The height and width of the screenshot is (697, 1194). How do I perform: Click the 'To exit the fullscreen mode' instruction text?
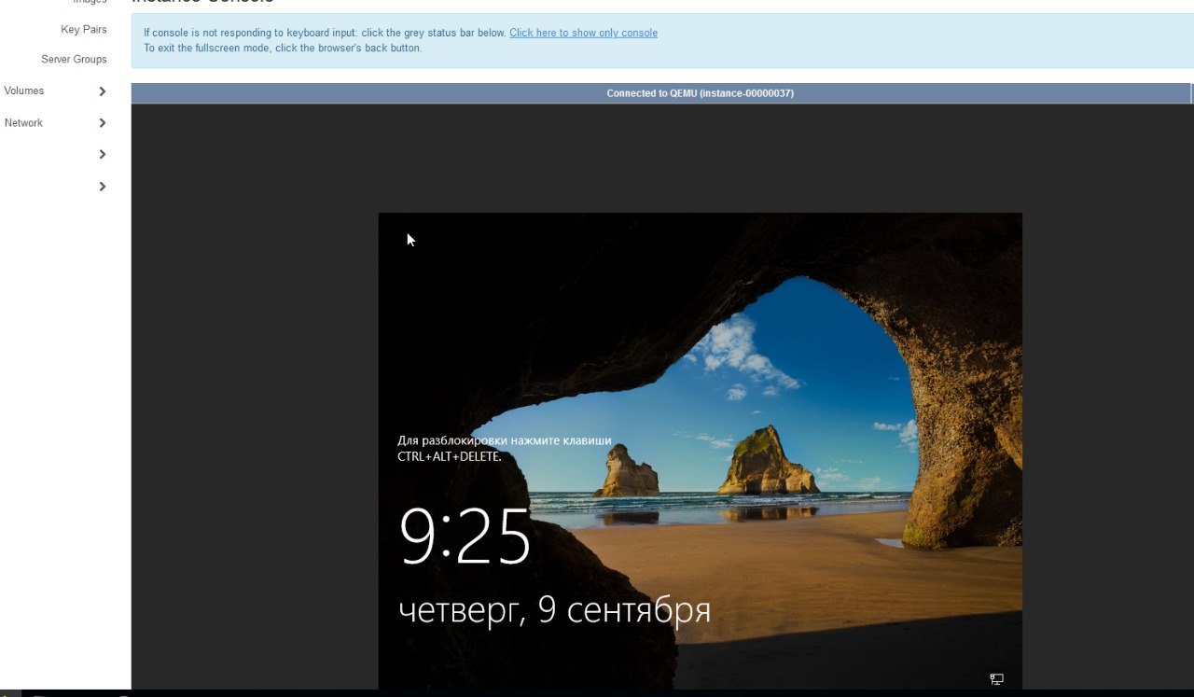(283, 48)
